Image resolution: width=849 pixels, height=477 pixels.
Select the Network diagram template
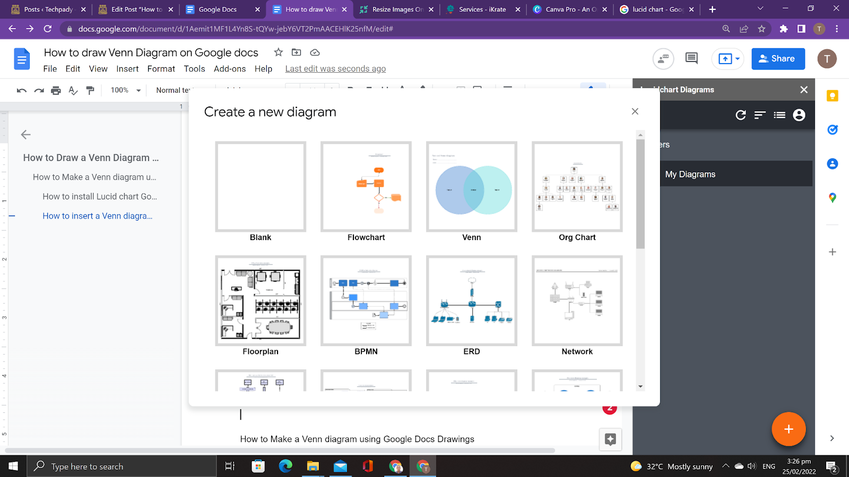(577, 301)
